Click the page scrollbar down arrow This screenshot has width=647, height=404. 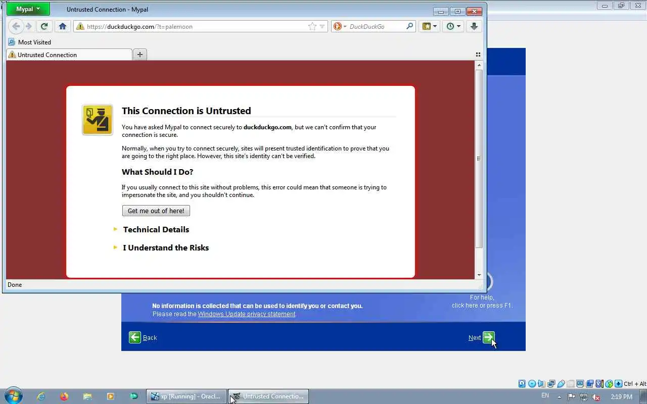tap(479, 275)
